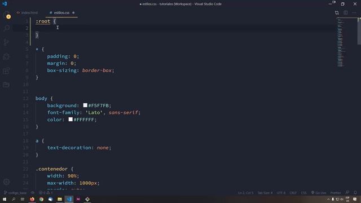361x203 pixels.
Task: Show hidden system tray icons
Action: (x=328, y=199)
